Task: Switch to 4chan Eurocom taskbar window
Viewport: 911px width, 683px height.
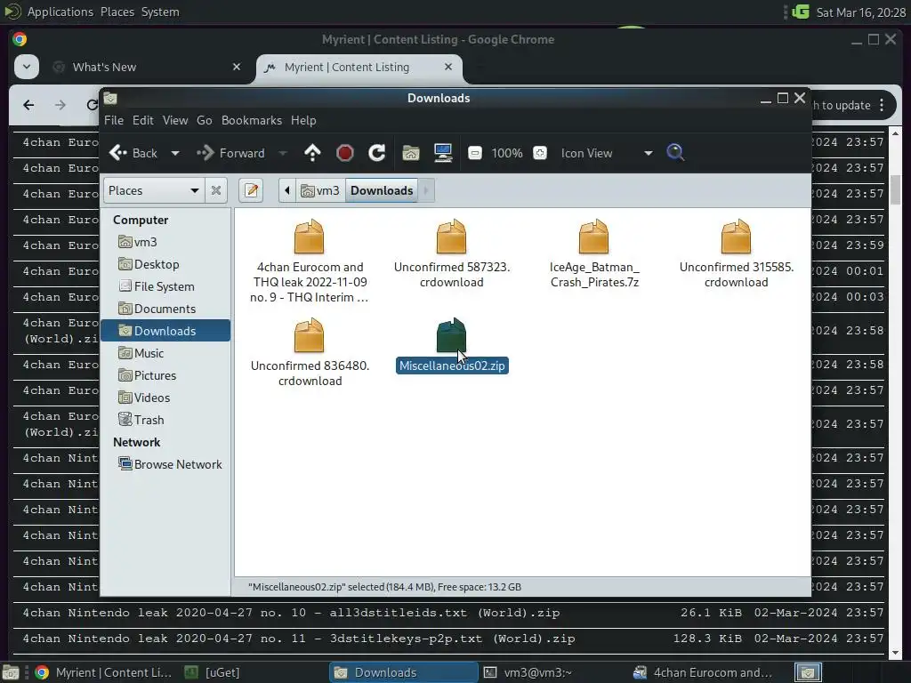Action: point(703,672)
